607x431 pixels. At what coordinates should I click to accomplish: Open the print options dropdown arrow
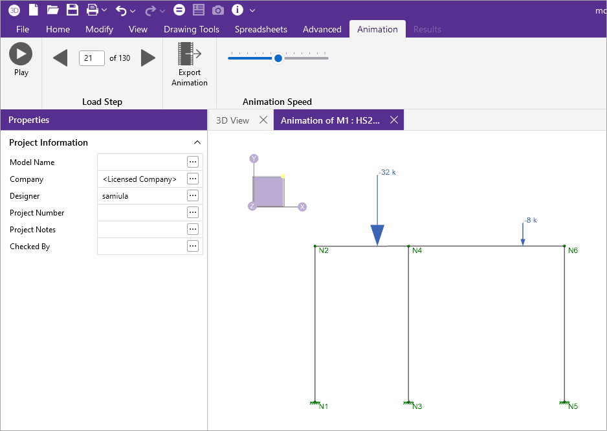[104, 11]
